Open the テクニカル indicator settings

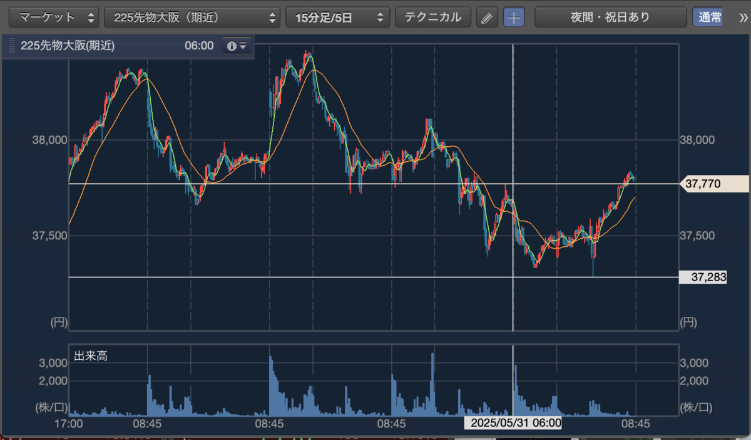[432, 17]
